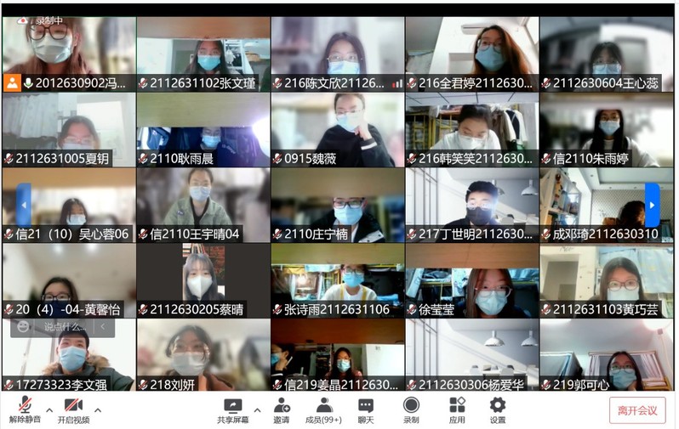Turn on camera with 开启视频
679x429 pixels.
[x=73, y=409]
